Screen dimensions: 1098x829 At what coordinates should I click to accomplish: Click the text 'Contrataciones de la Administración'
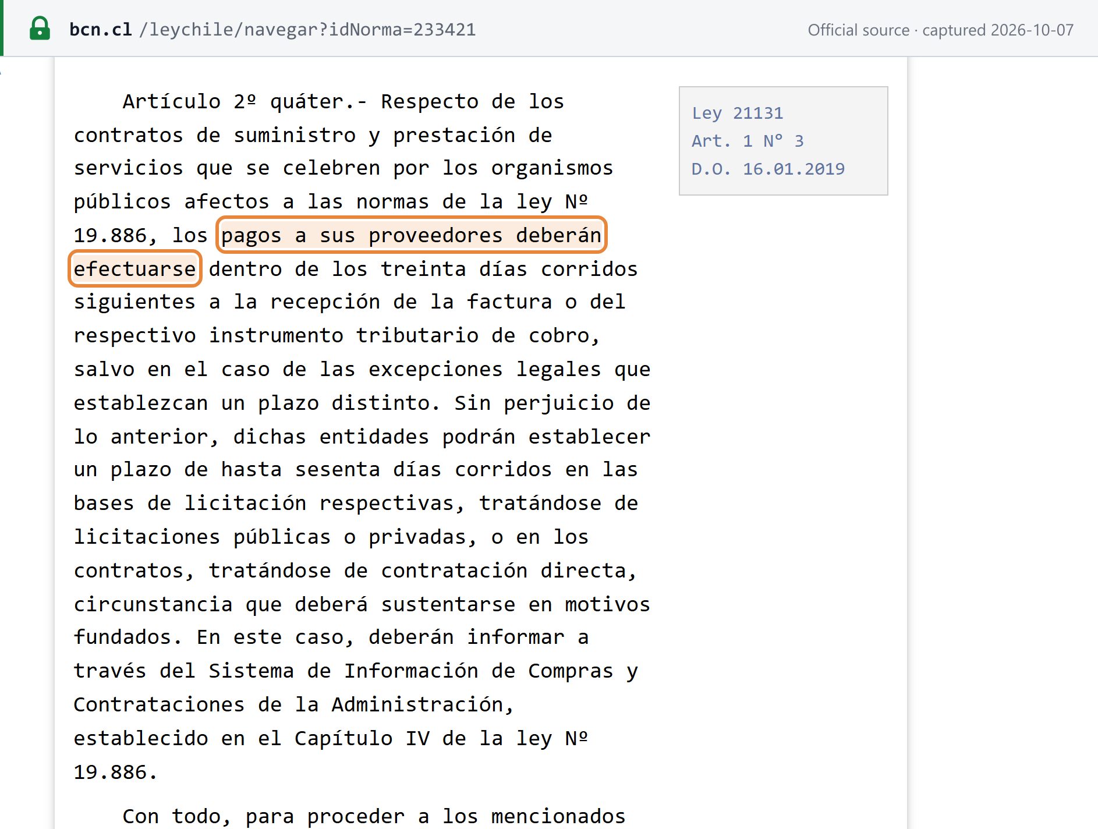(288, 705)
